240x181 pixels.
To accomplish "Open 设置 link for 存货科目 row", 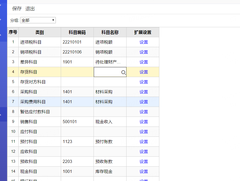I will [x=144, y=72].
